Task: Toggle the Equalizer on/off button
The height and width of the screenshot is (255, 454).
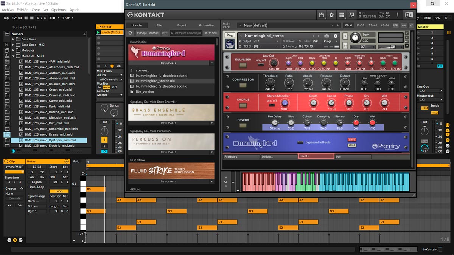Action: click(x=243, y=65)
